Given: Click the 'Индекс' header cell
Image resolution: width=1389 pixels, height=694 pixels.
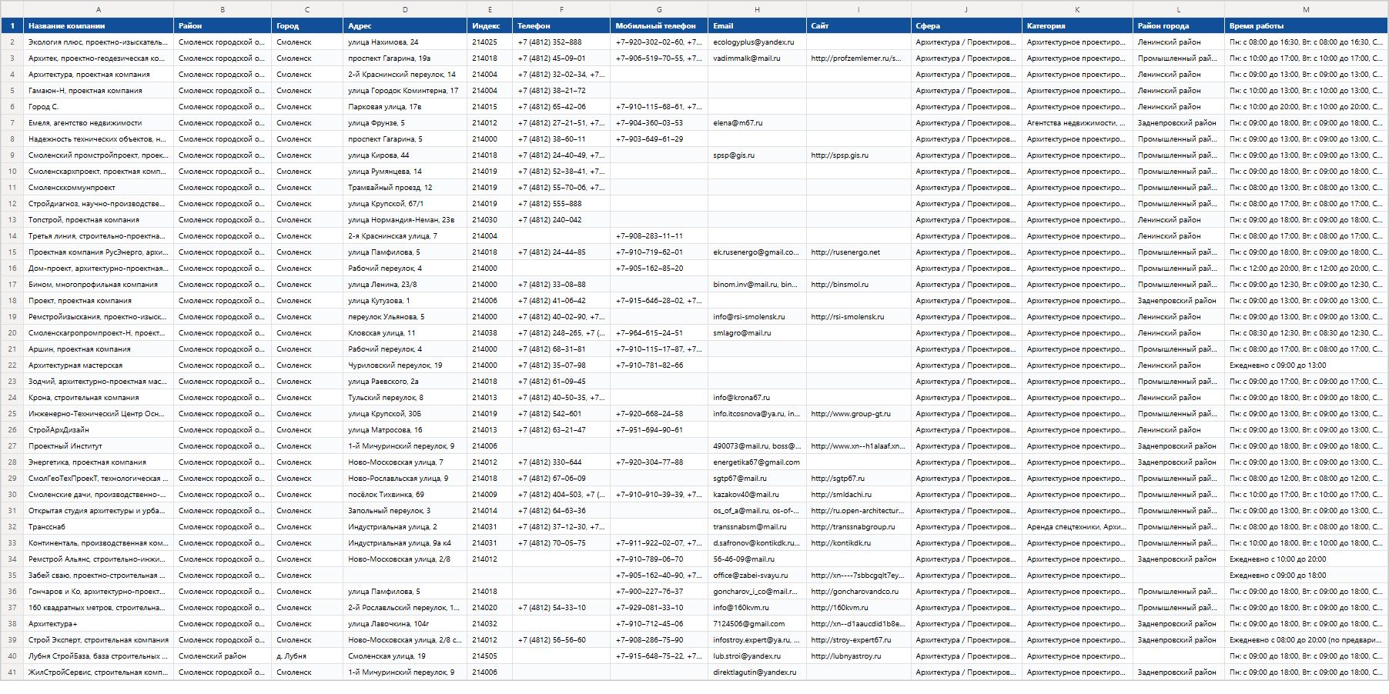Looking at the screenshot, I should click(490, 25).
